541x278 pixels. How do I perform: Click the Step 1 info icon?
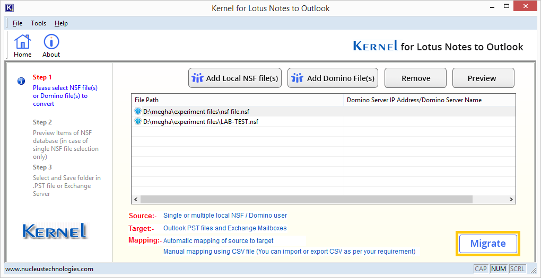(21, 81)
